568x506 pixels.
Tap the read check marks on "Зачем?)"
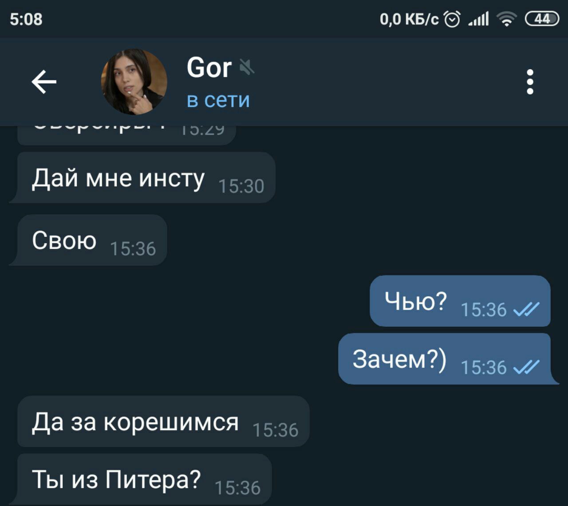click(x=526, y=367)
